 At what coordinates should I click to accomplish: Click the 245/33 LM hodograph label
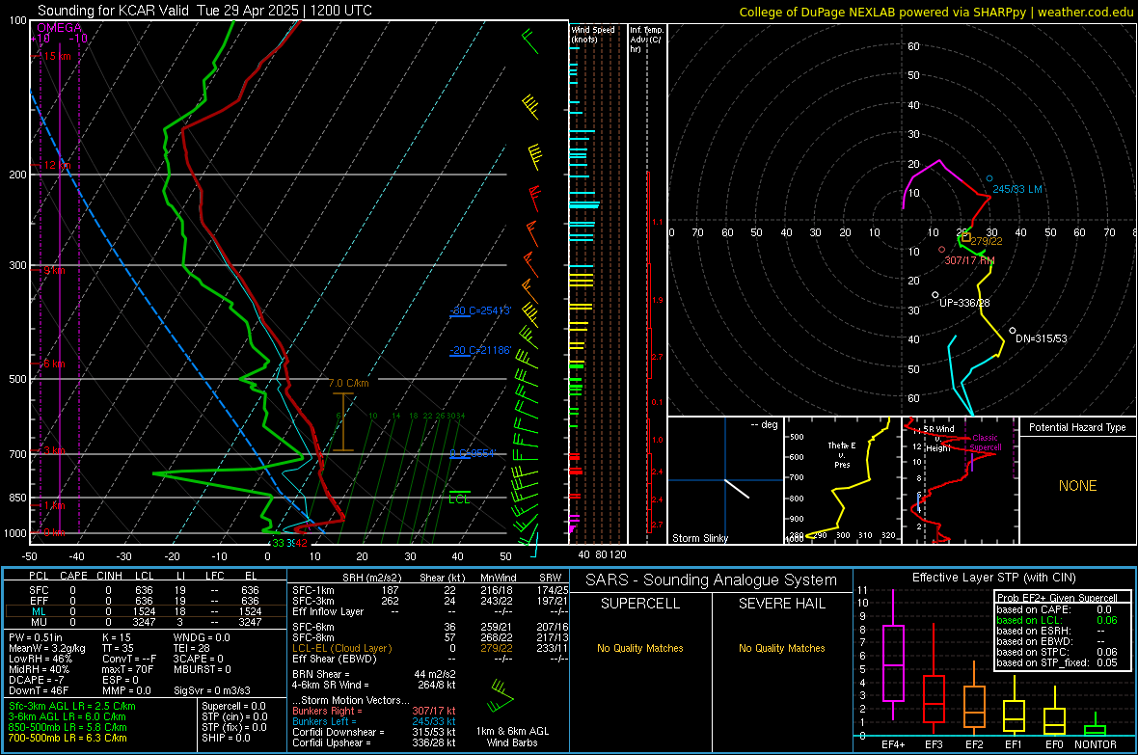(1017, 190)
